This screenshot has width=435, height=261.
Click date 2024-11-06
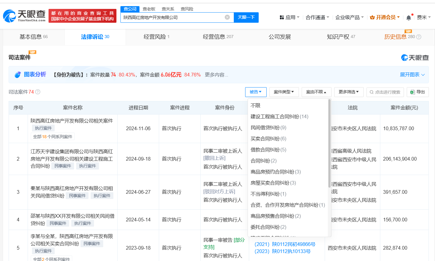click(138, 128)
